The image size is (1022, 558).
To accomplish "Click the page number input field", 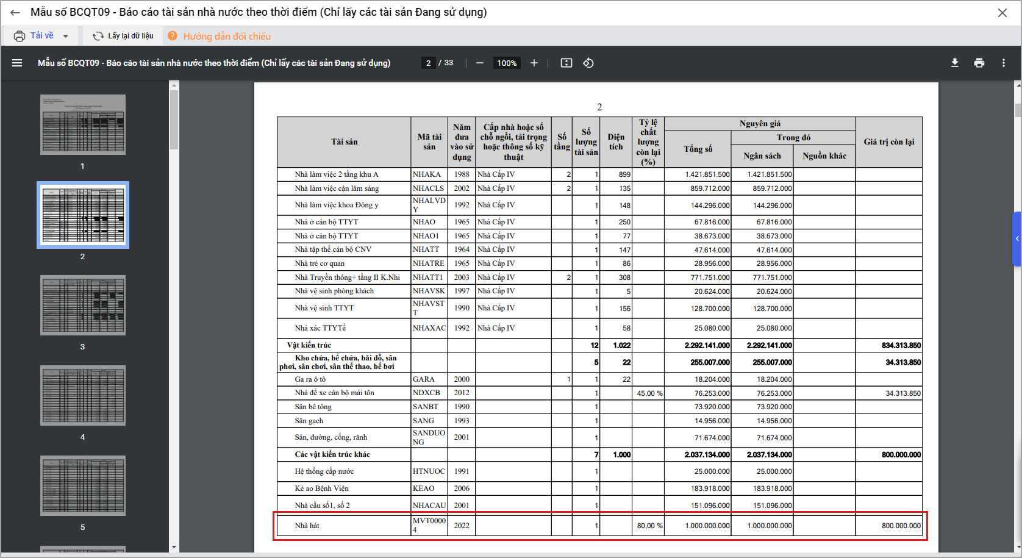I will pyautogui.click(x=429, y=63).
